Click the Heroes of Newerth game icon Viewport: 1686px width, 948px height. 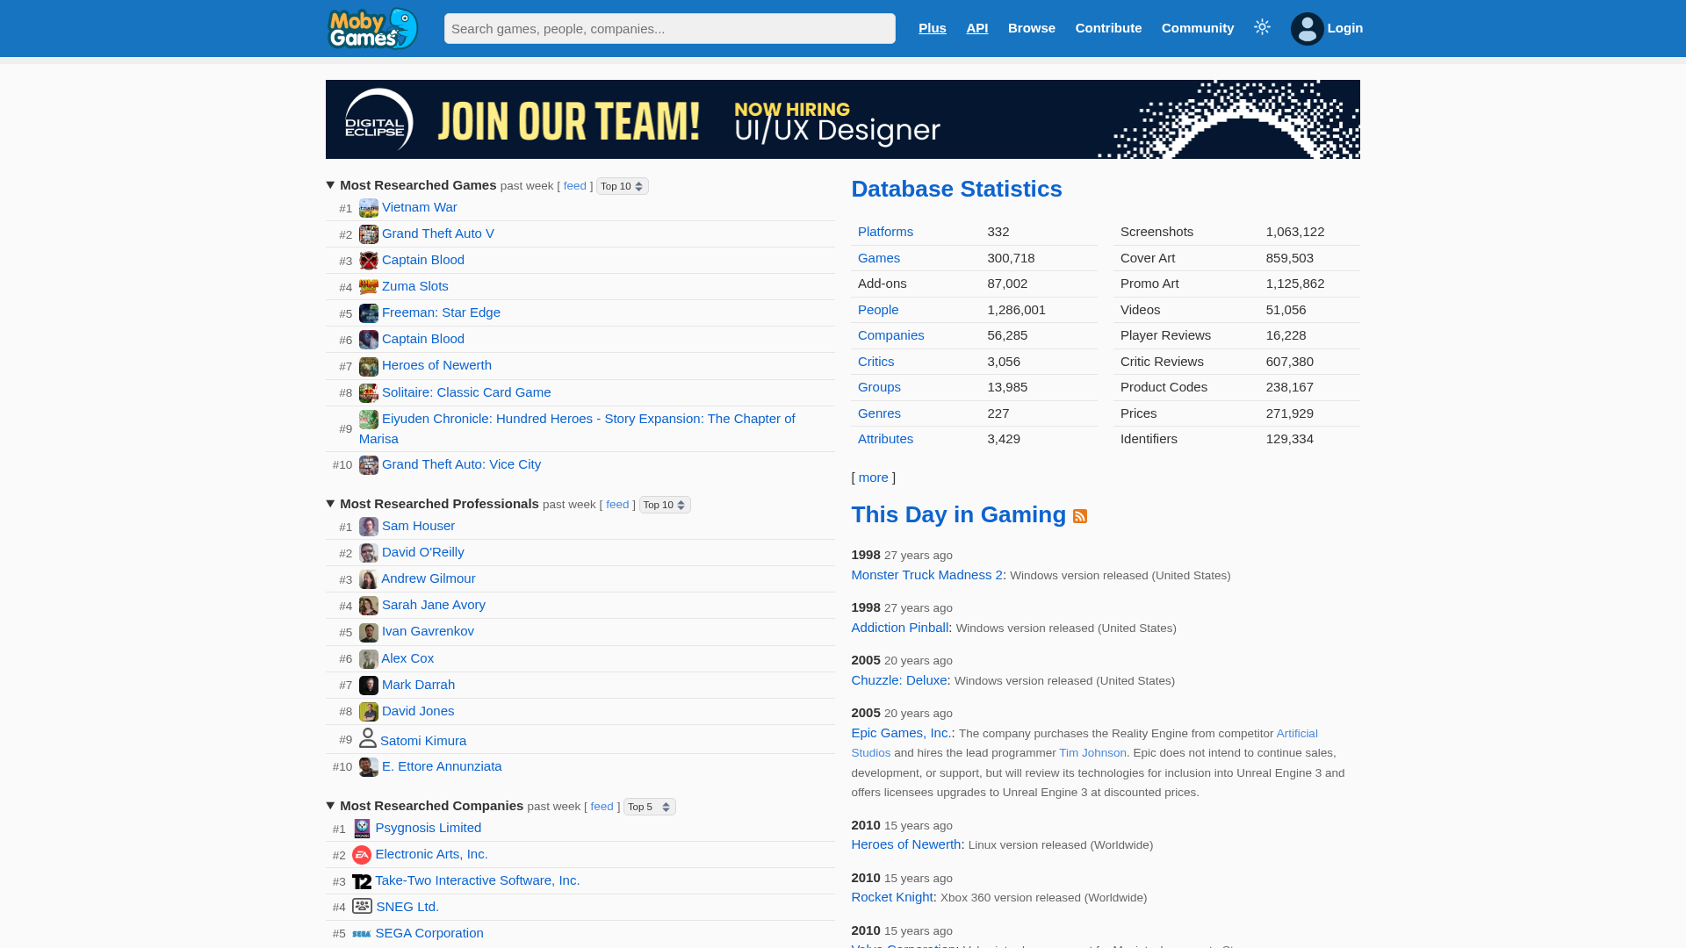tap(369, 366)
